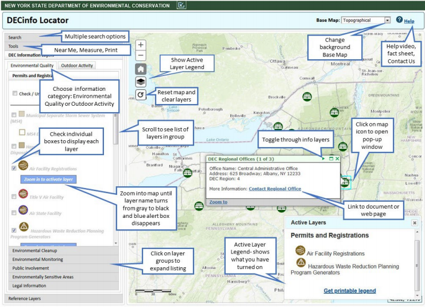Screen dimensions: 425x307
Task: Click the MS4 sub-layer beige color swatch
Action: coord(22,132)
